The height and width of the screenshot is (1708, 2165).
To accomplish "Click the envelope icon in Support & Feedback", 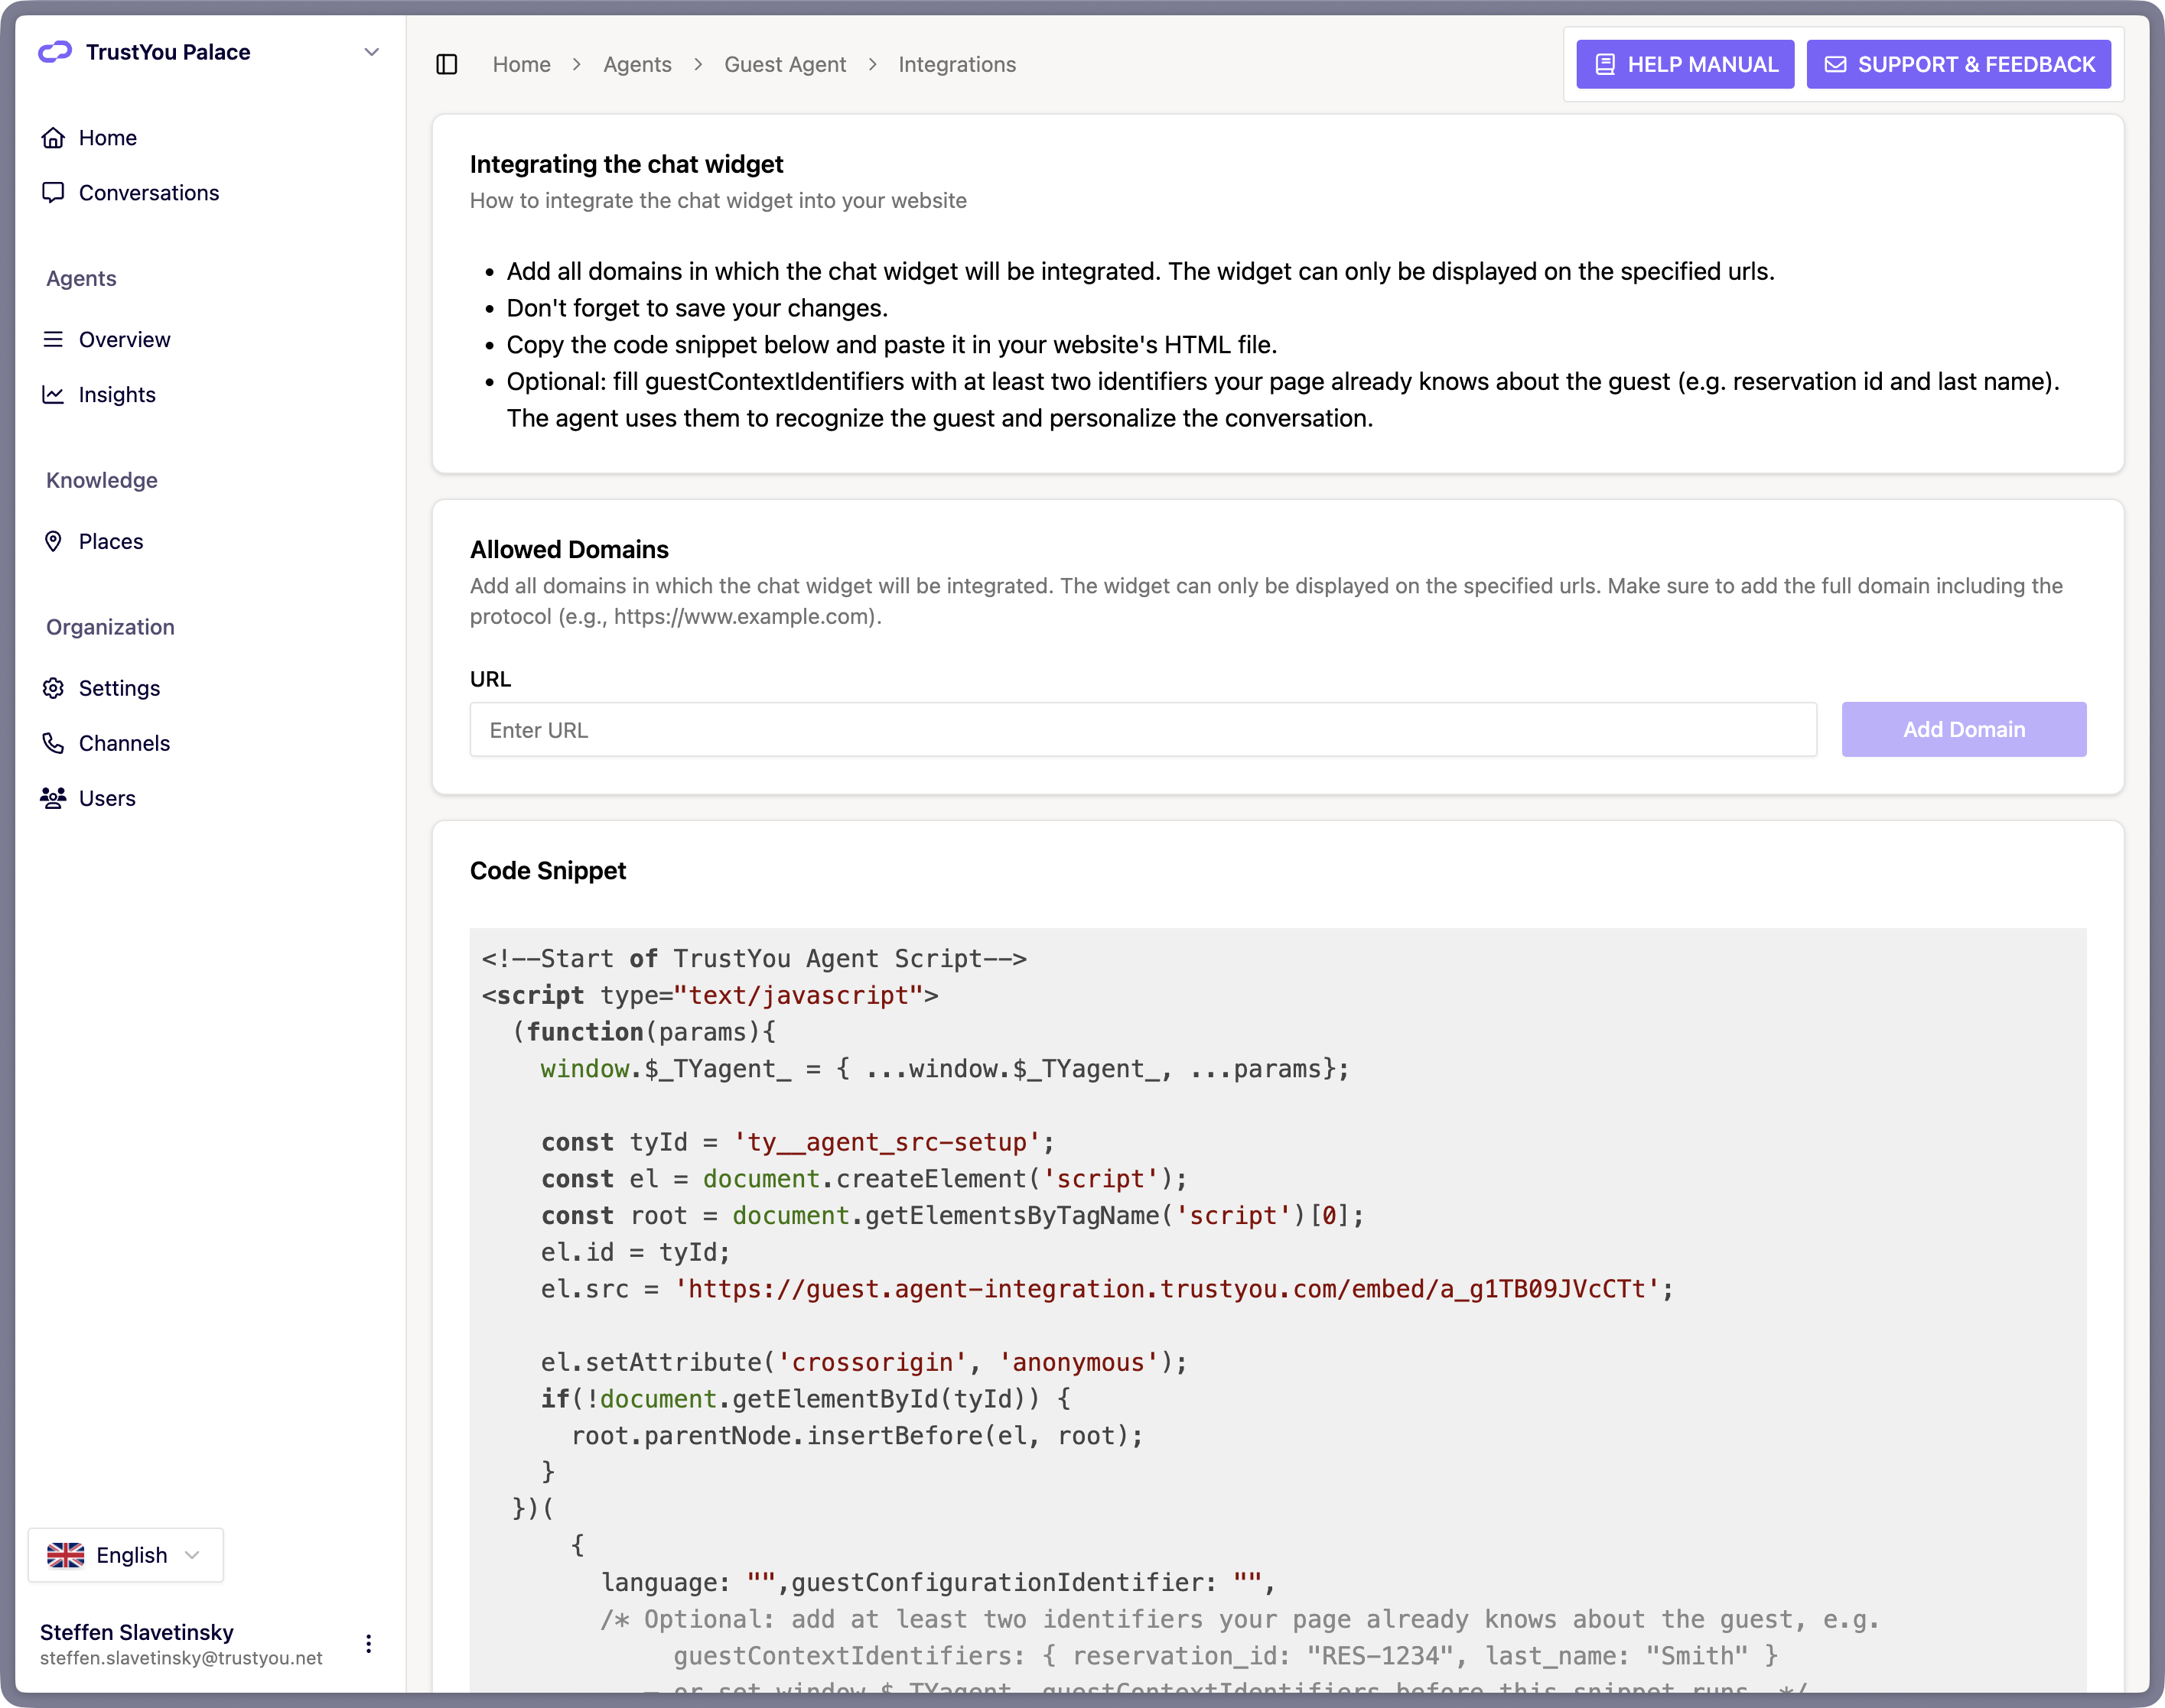I will click(x=1835, y=65).
